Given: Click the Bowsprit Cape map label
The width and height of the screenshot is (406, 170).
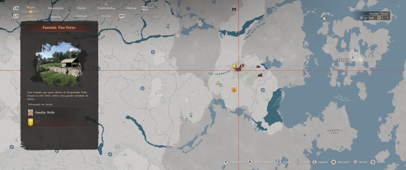Looking at the screenshot, I should point(335,131).
